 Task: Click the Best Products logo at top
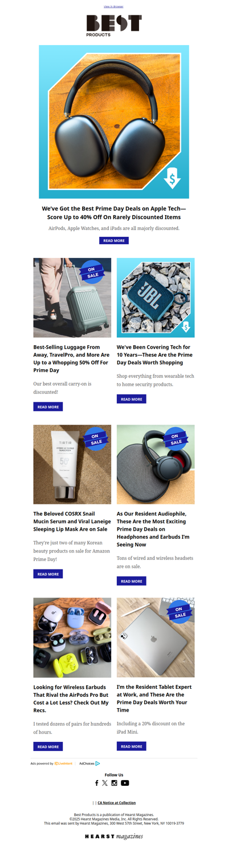tap(114, 26)
